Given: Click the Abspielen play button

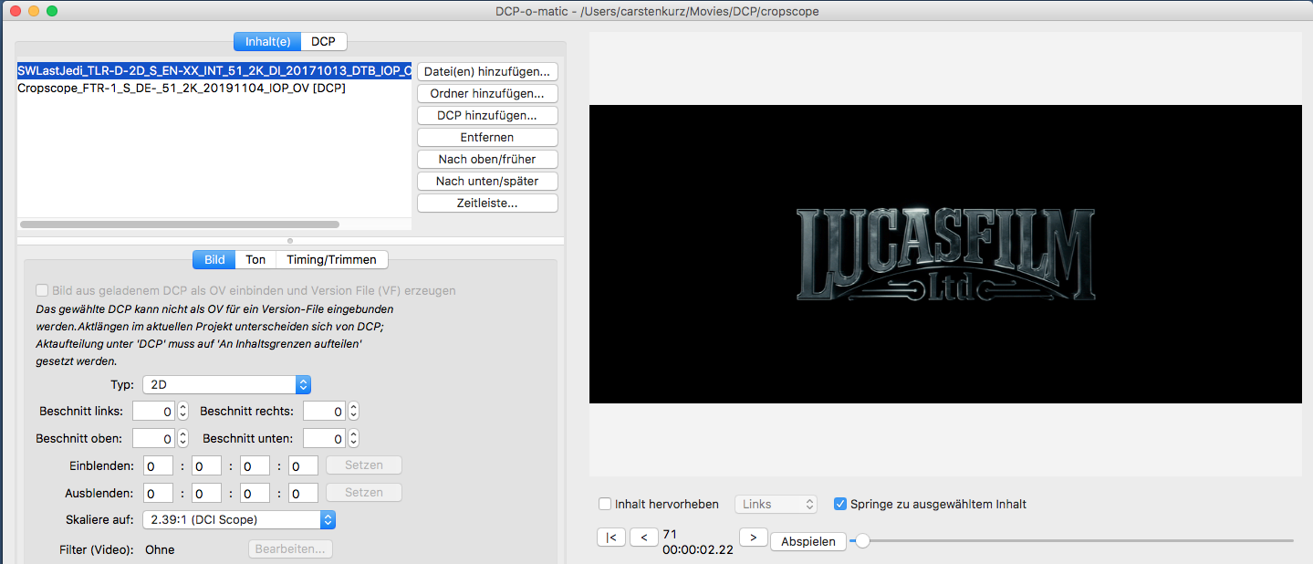Looking at the screenshot, I should [808, 541].
